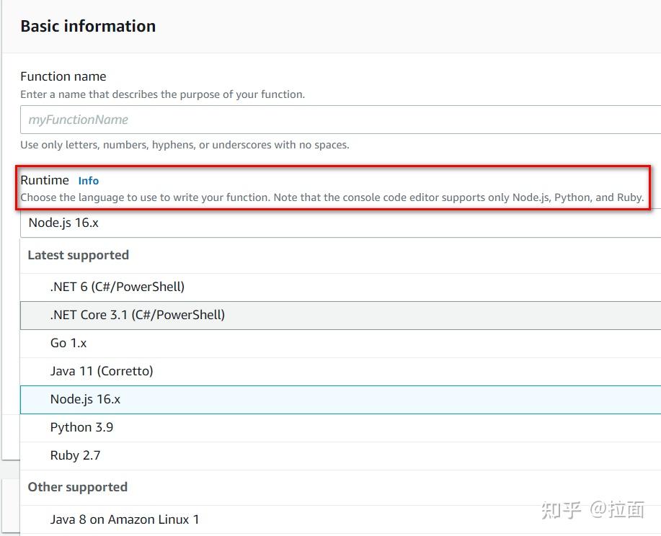Click the runtime description helper text

[332, 197]
